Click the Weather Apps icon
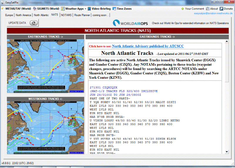This screenshot has width=235, height=168. click(63, 9)
